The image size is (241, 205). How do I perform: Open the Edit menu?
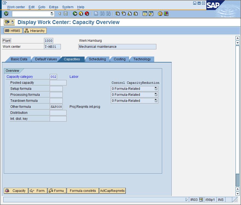[x=31, y=7]
